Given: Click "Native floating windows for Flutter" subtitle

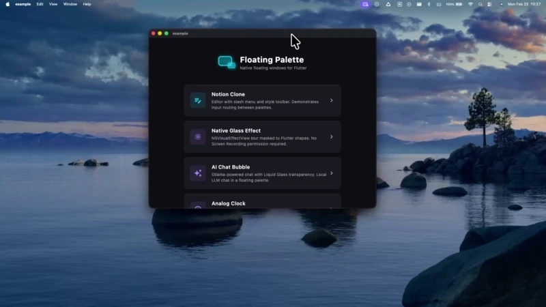Looking at the screenshot, I should (273, 68).
